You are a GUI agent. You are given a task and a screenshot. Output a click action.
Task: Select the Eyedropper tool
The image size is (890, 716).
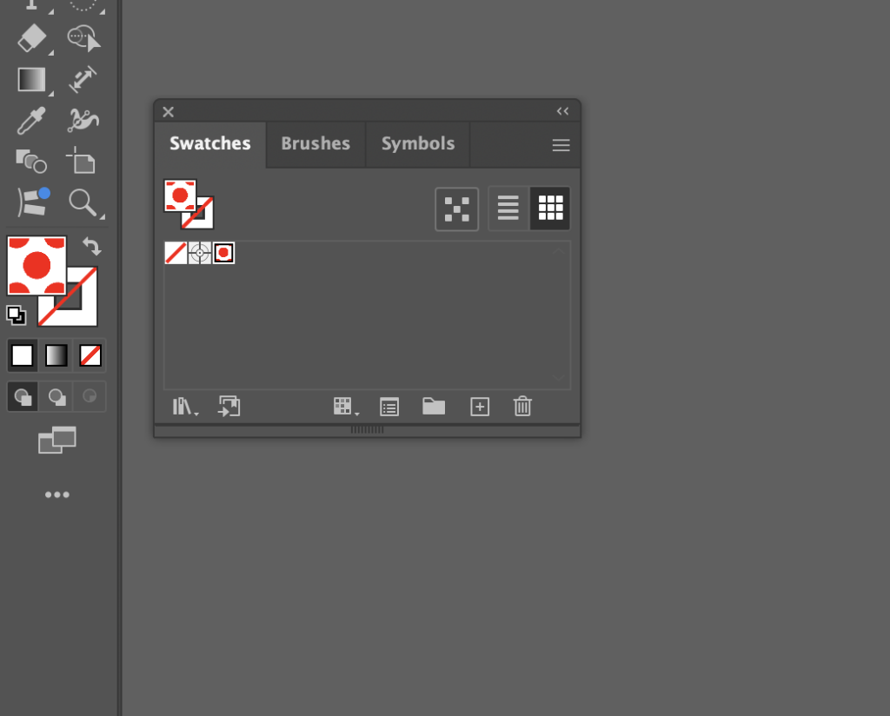pos(31,121)
